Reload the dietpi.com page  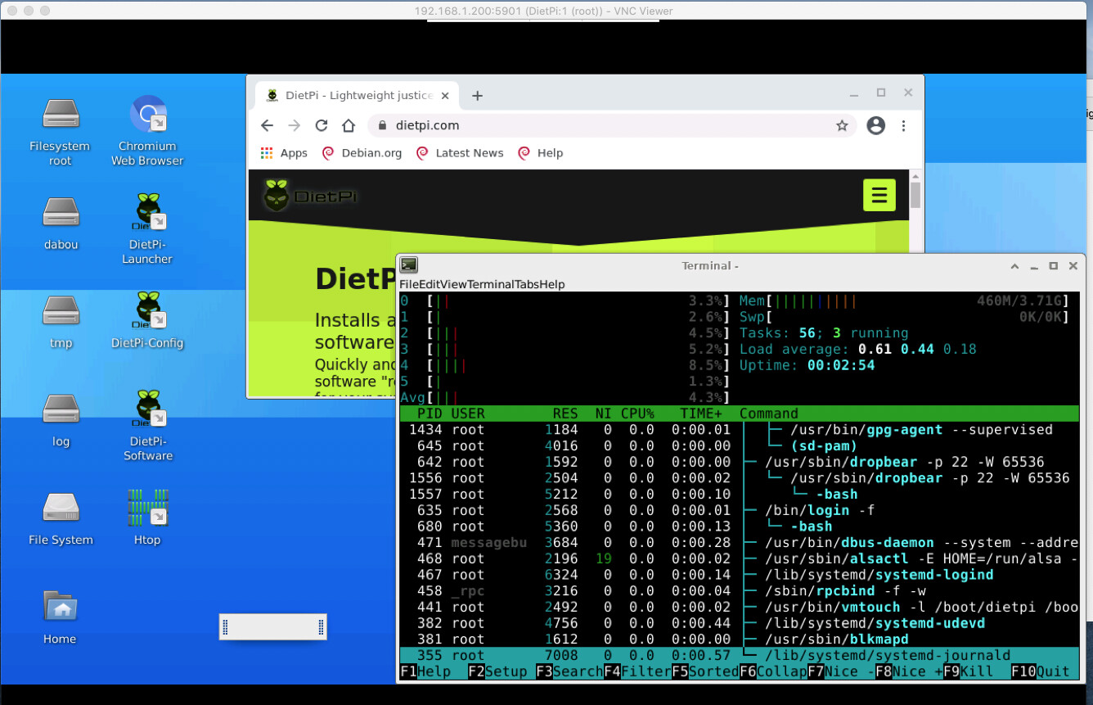pyautogui.click(x=322, y=125)
